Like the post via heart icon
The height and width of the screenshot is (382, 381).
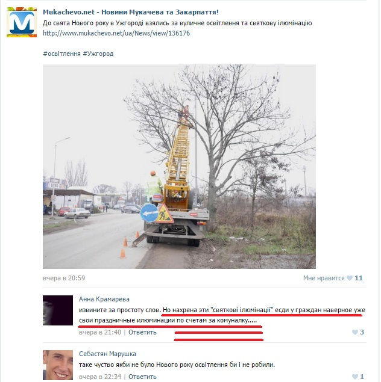pyautogui.click(x=350, y=278)
